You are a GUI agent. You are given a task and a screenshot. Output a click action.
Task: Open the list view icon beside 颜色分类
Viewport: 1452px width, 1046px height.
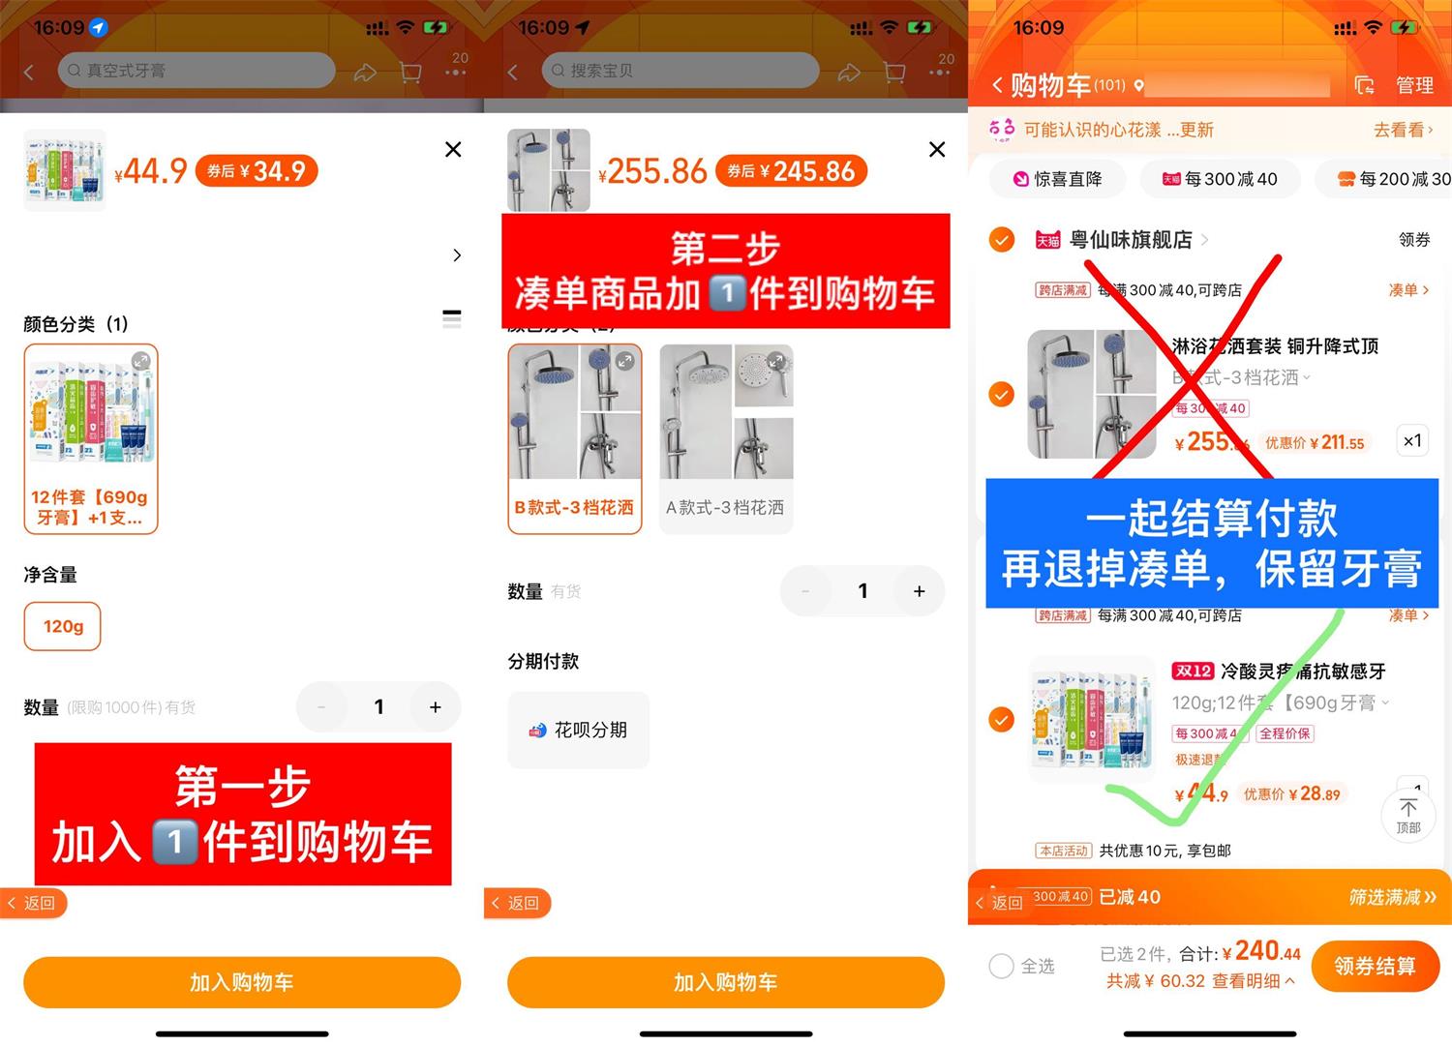[x=451, y=318]
